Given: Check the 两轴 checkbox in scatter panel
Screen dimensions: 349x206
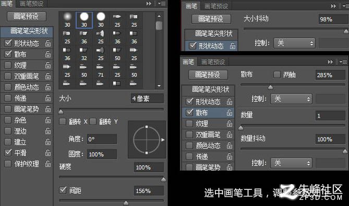Looking at the screenshot, I should (x=276, y=75).
